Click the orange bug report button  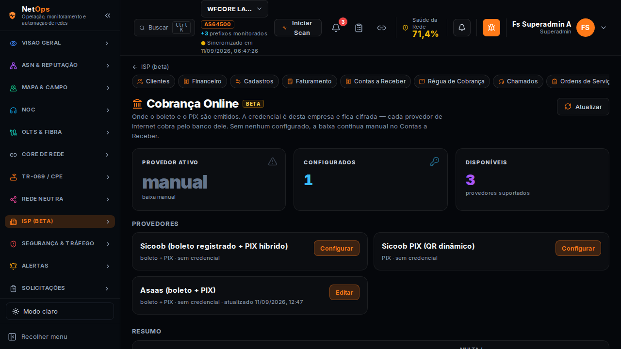(491, 28)
